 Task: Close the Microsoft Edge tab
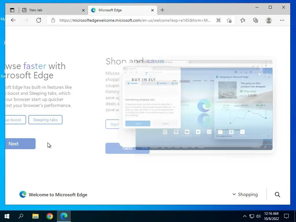coord(153,10)
